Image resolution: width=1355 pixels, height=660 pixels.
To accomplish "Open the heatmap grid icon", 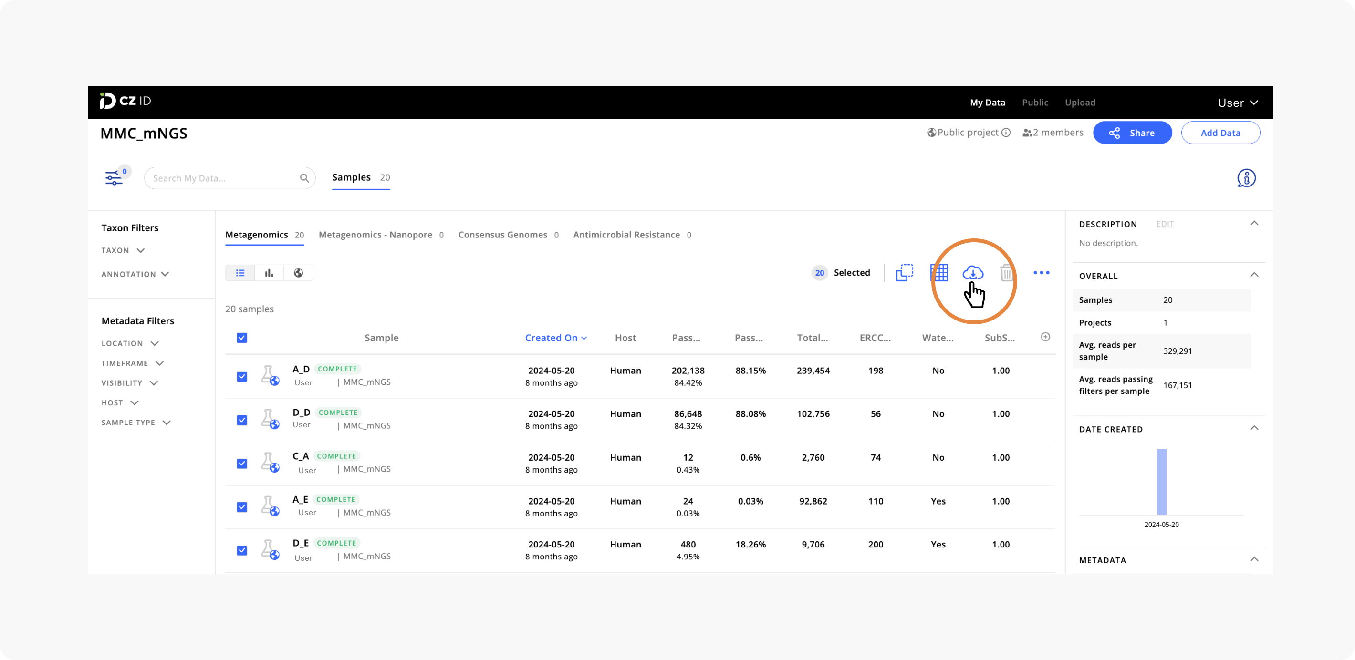I will pyautogui.click(x=939, y=272).
